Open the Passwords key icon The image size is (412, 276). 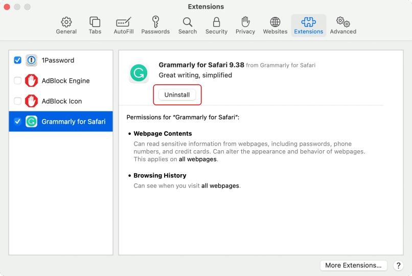pos(155,22)
